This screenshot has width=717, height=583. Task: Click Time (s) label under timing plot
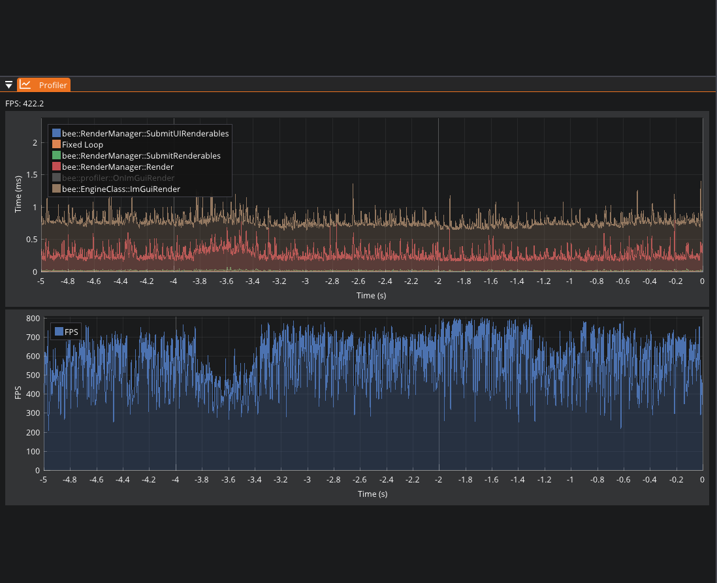[372, 296]
